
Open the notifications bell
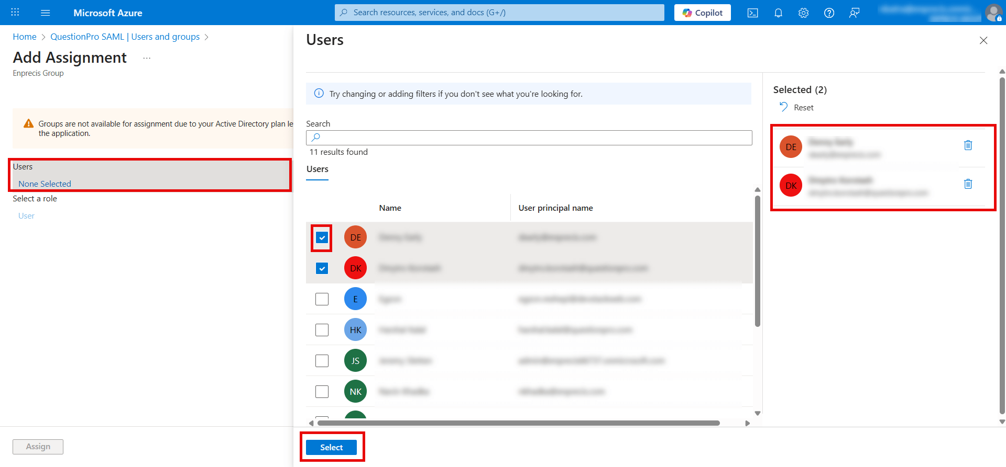tap(778, 13)
